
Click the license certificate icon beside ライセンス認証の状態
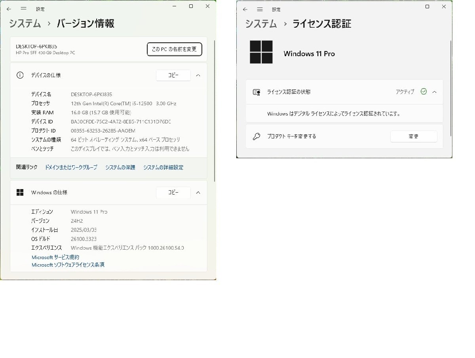[x=256, y=92]
